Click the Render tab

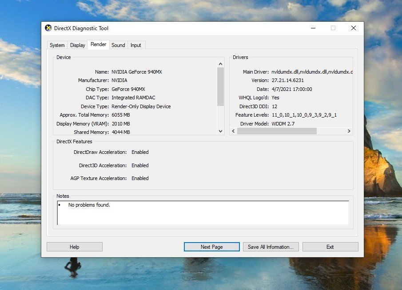coord(99,45)
